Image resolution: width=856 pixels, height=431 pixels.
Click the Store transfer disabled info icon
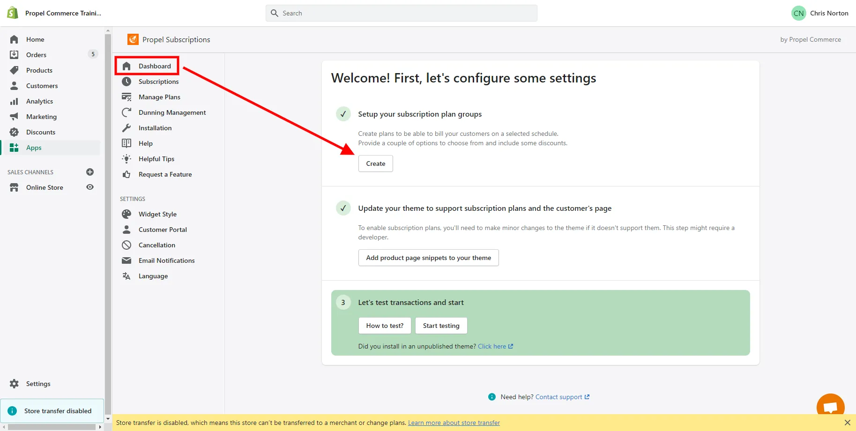click(x=13, y=411)
